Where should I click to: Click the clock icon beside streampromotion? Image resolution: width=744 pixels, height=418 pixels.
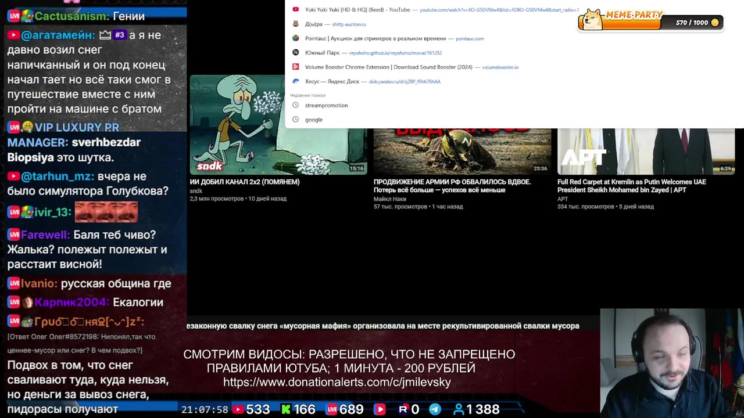point(295,105)
